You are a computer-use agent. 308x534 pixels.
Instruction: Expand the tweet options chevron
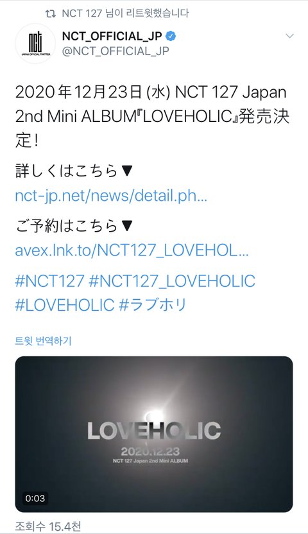(x=289, y=36)
